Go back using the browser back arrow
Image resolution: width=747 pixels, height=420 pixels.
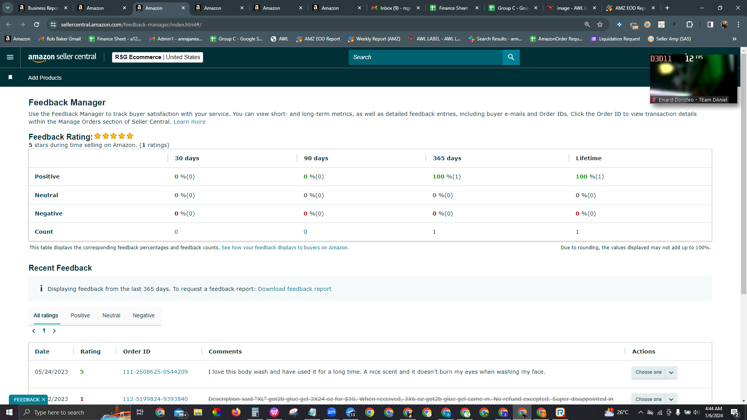click(9, 24)
